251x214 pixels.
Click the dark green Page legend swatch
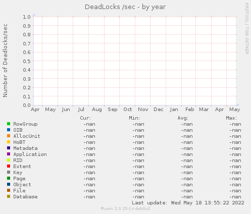[9, 178]
